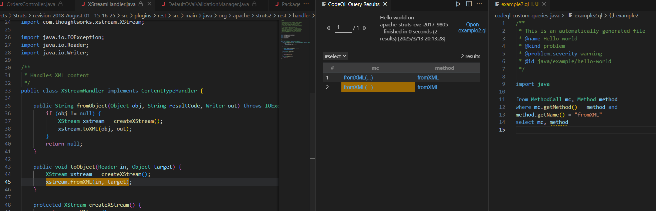Run the query with the play icon
This screenshot has width=656, height=211.
458,4
